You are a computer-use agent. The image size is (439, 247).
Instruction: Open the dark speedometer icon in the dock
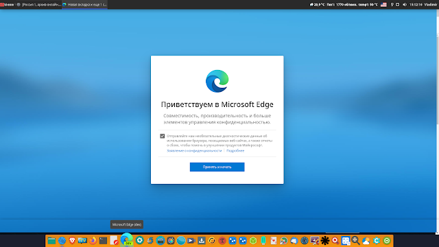point(305,241)
